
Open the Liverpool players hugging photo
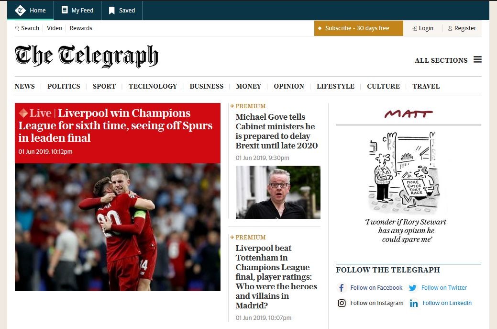click(118, 227)
